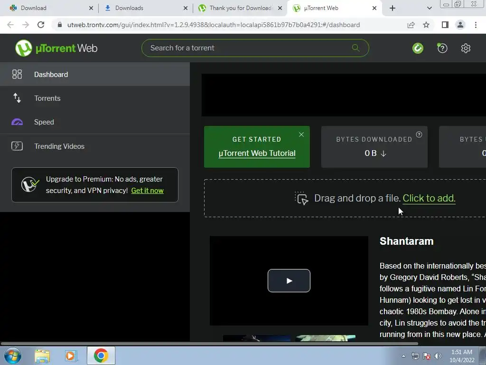Bookmark this page with the star icon
This screenshot has width=486, height=365.
coord(427,25)
